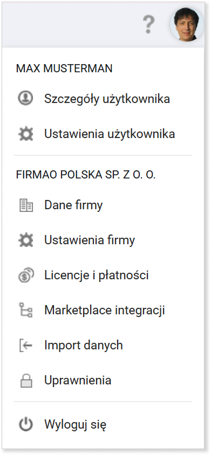The image size is (211, 455).
Task: Click the coins icon for licenses
Action: [26, 275]
